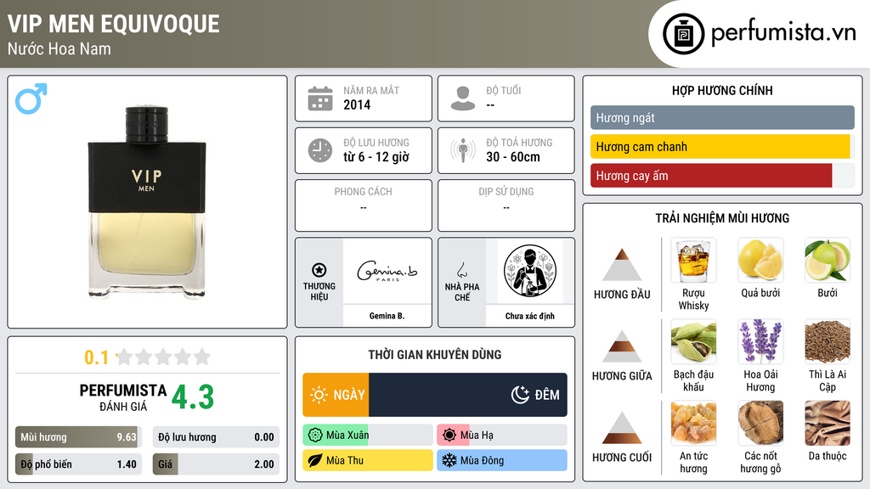Viewport: 870px width, 489px height.
Task: Open the Quả bưởi note image
Action: (760, 260)
